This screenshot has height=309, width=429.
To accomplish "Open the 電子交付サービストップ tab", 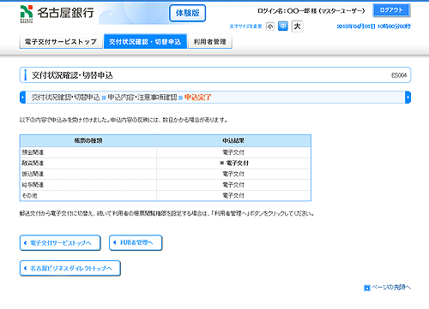I will pos(61,42).
